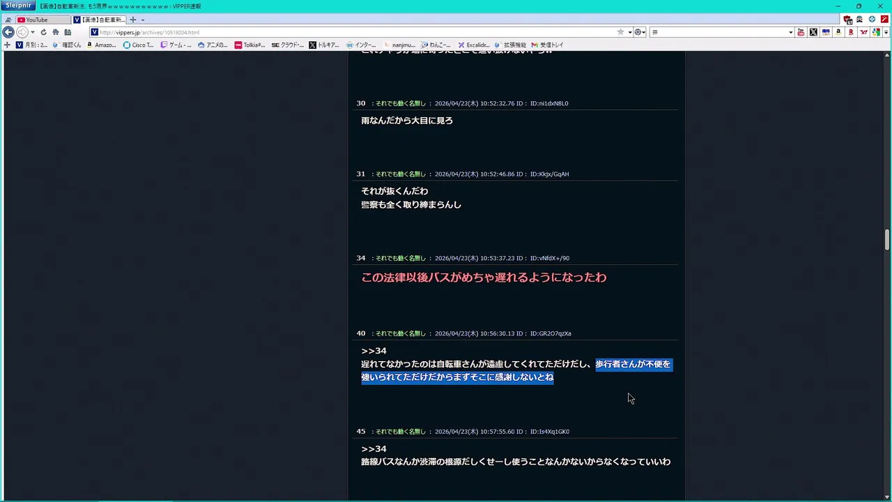This screenshot has width=892, height=502.
Task: Open the アニメの... bookmark
Action: pos(213,45)
